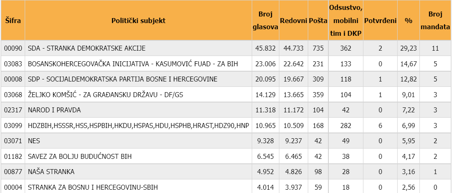Click the Politički subjekt column header
The image size is (452, 193).
click(x=138, y=20)
